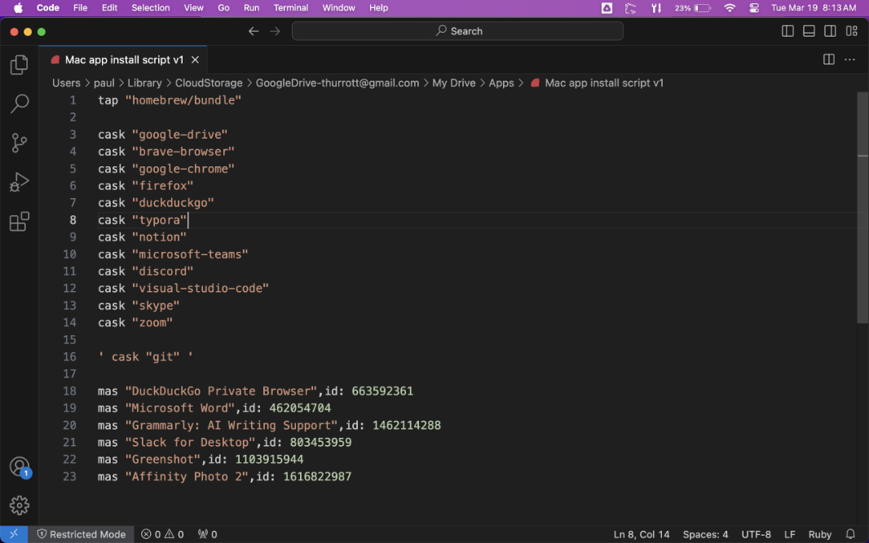Open the Terminal menu

(x=290, y=7)
